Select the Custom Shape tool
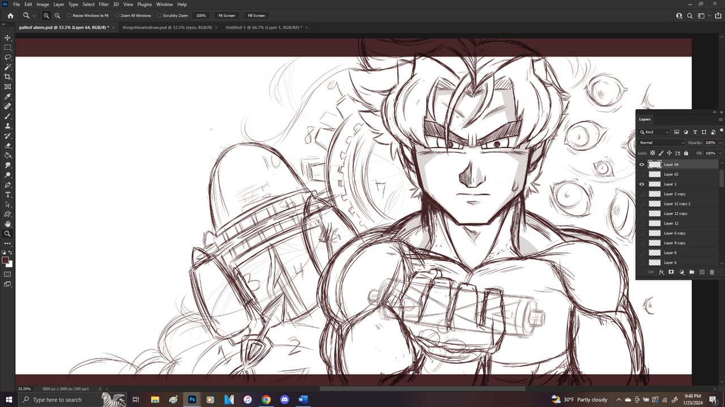 click(7, 214)
